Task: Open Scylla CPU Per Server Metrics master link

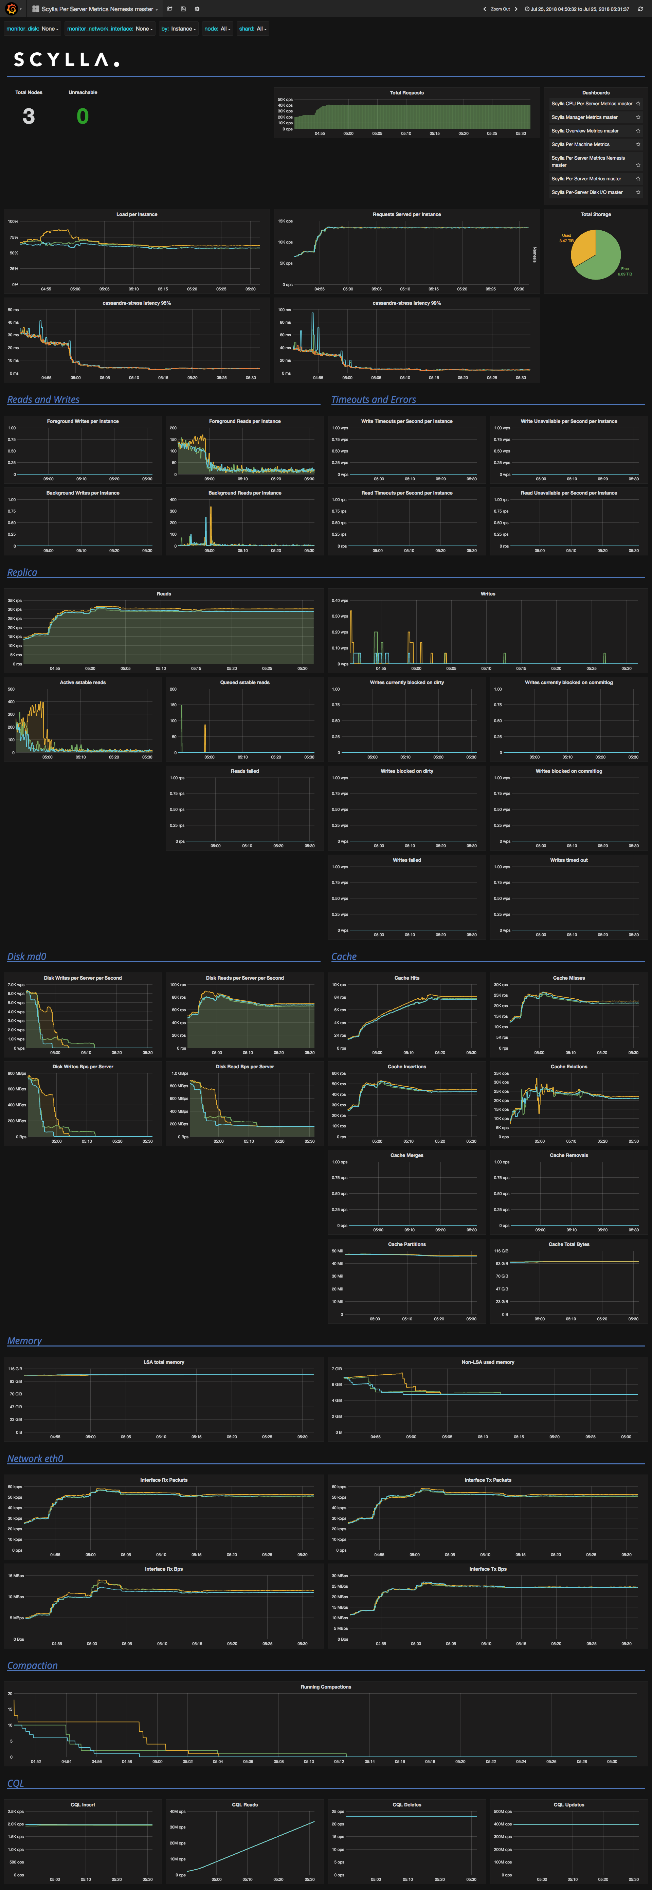Action: [x=591, y=104]
